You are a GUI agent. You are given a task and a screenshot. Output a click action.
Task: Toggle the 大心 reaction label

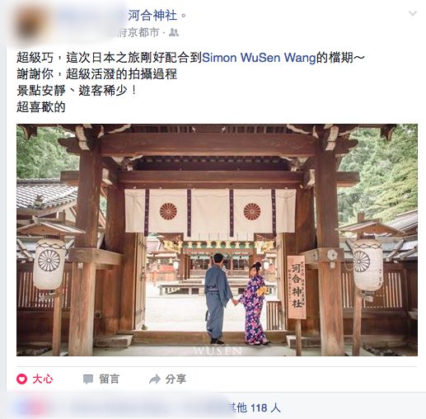(x=42, y=379)
